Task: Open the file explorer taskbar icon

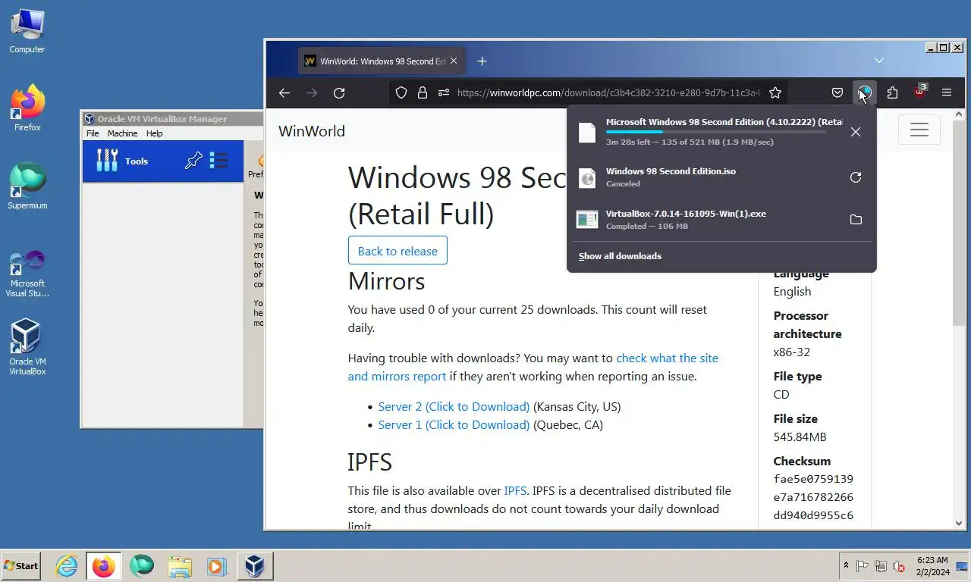Action: pos(179,565)
